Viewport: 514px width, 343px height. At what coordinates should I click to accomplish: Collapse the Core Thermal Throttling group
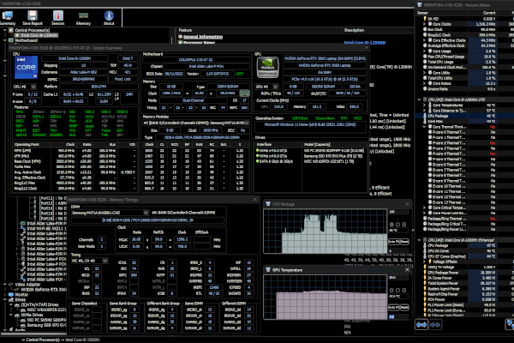coord(425,127)
